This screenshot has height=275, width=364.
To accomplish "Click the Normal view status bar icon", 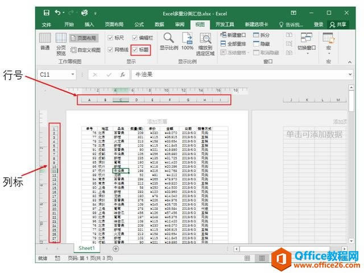I will [247, 258].
